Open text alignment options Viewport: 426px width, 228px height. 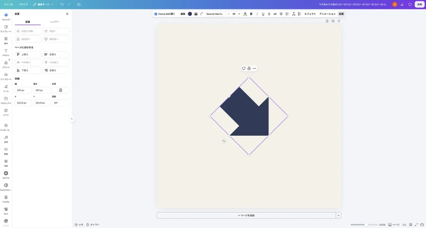(281, 14)
